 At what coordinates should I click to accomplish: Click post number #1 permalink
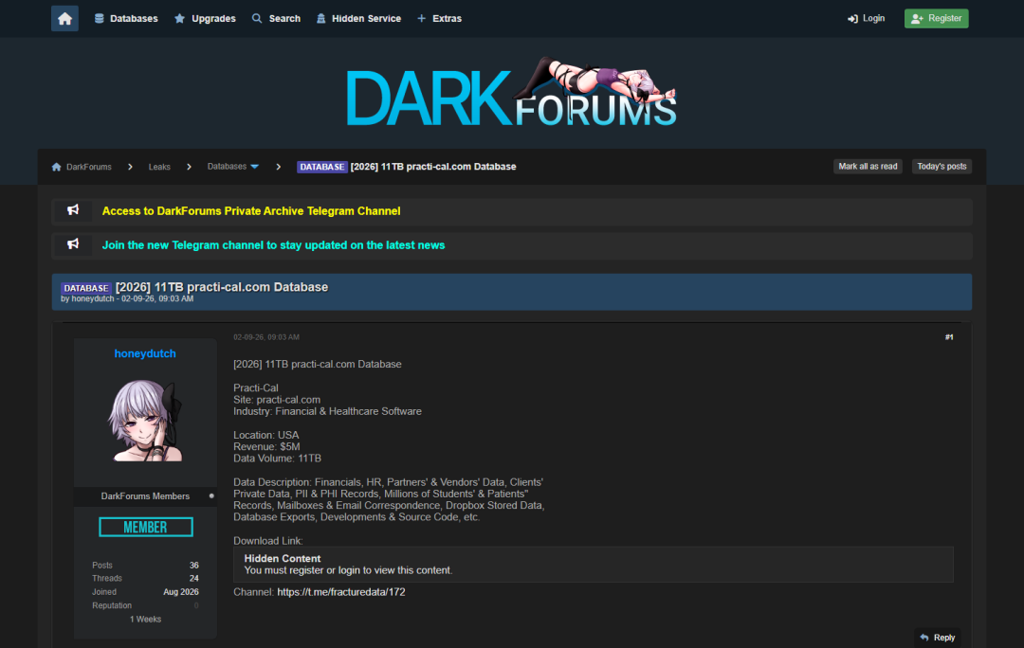pos(949,337)
